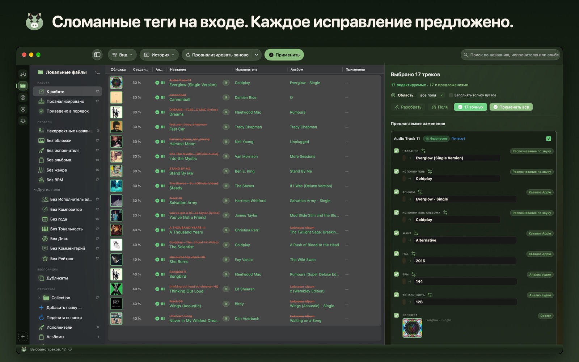Open the История dropdown
The image size is (579, 362).
pyautogui.click(x=159, y=55)
